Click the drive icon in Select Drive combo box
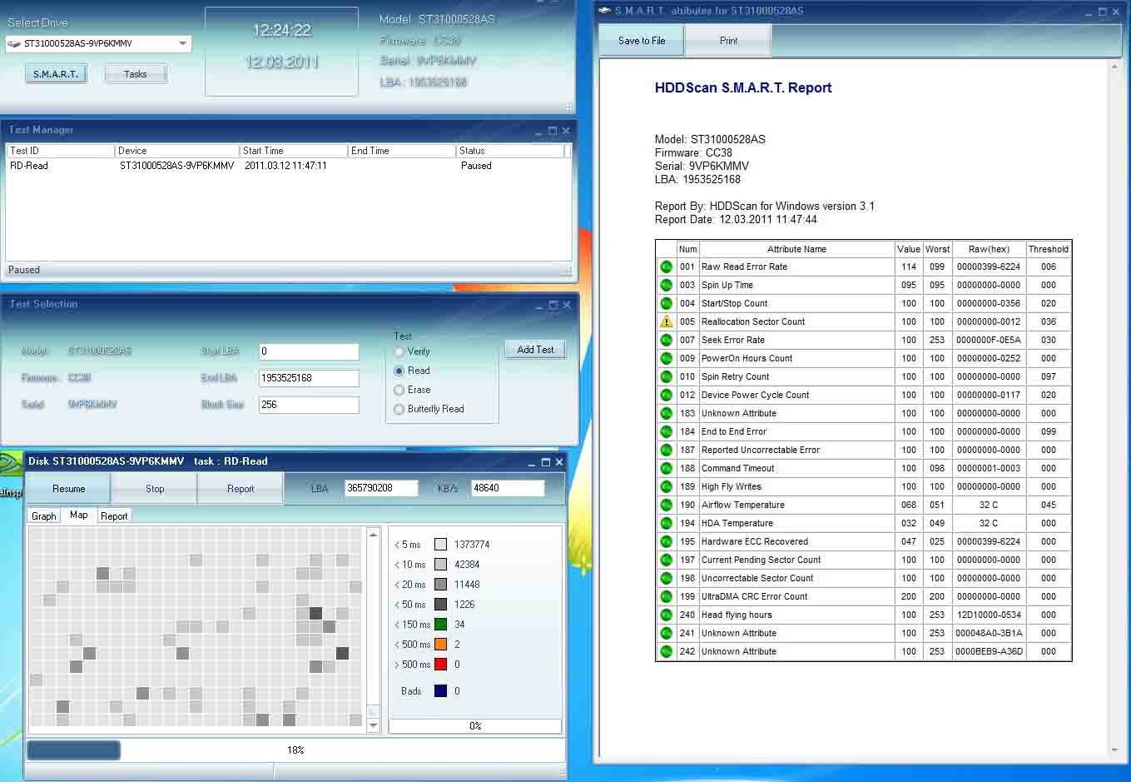 pyautogui.click(x=14, y=44)
